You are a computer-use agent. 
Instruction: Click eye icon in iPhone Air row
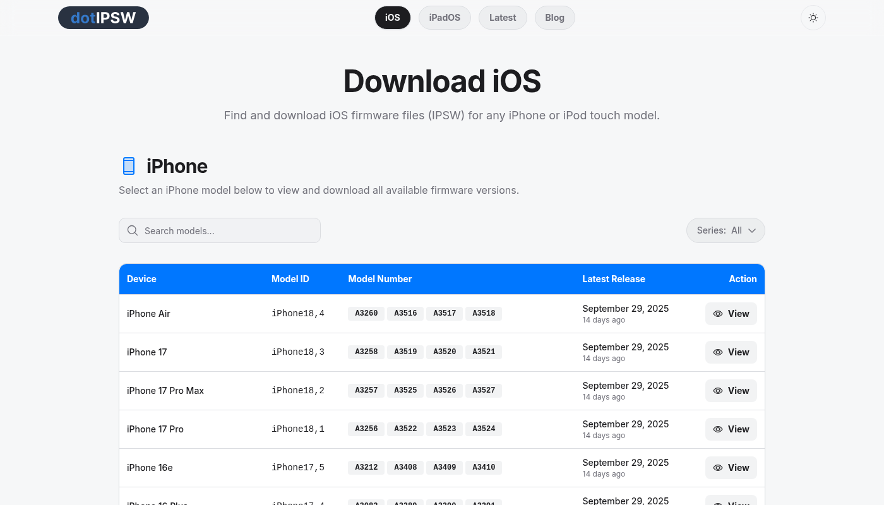pos(718,314)
